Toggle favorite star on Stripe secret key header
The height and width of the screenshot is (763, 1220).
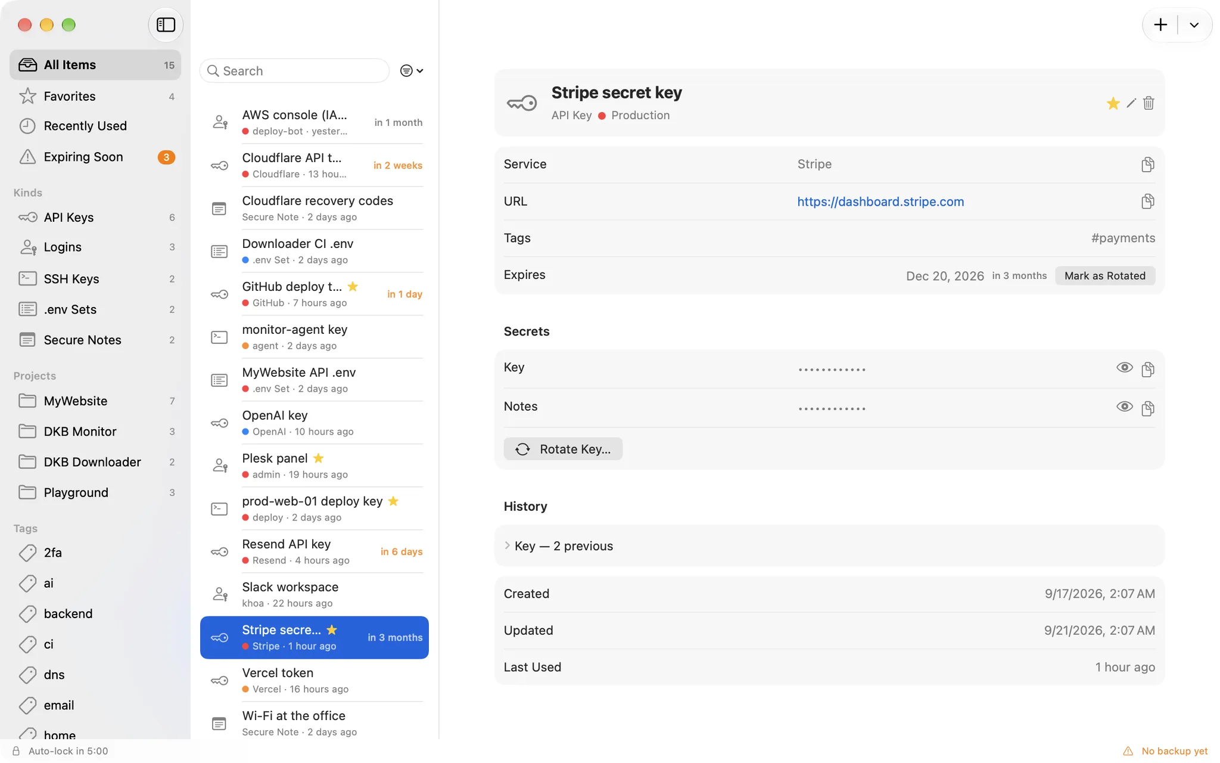(x=1113, y=103)
